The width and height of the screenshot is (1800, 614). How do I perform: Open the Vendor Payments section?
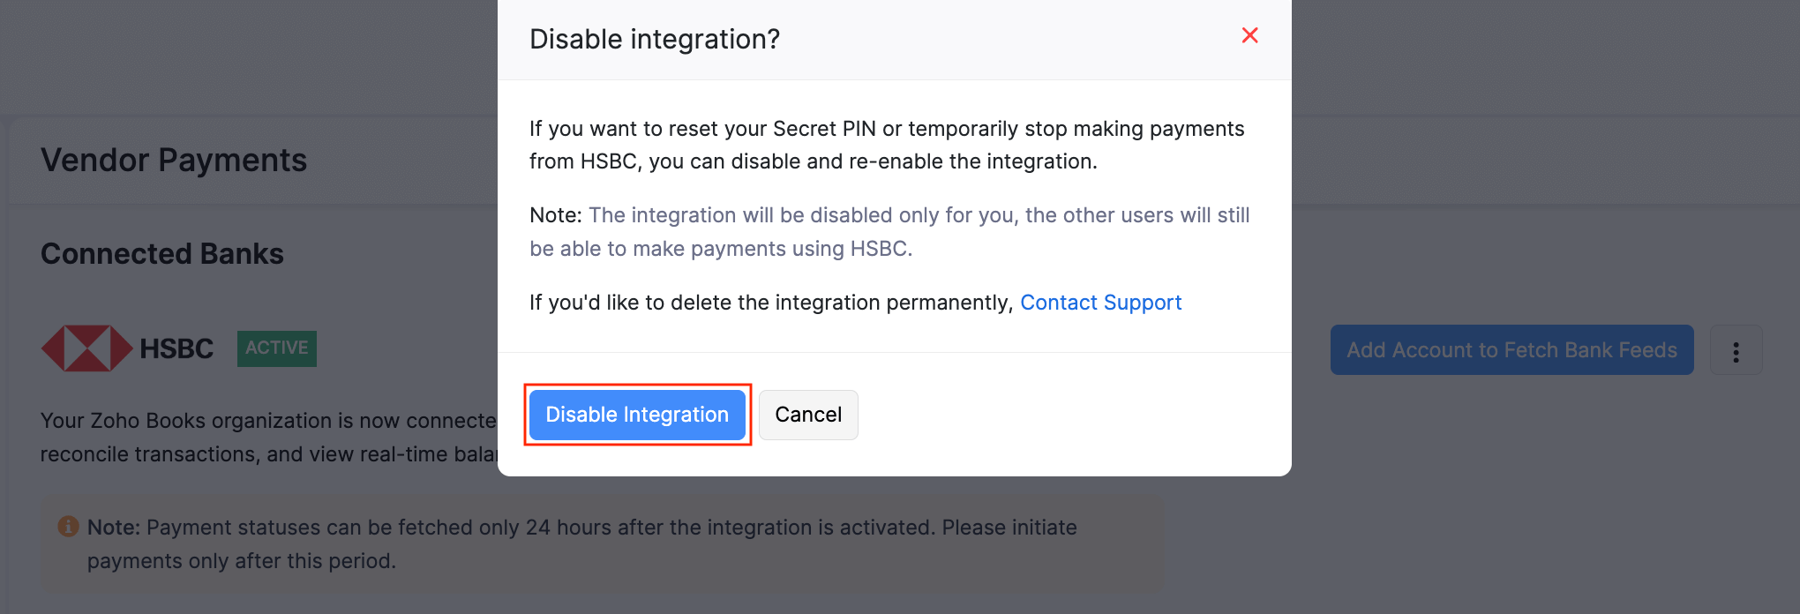(173, 160)
